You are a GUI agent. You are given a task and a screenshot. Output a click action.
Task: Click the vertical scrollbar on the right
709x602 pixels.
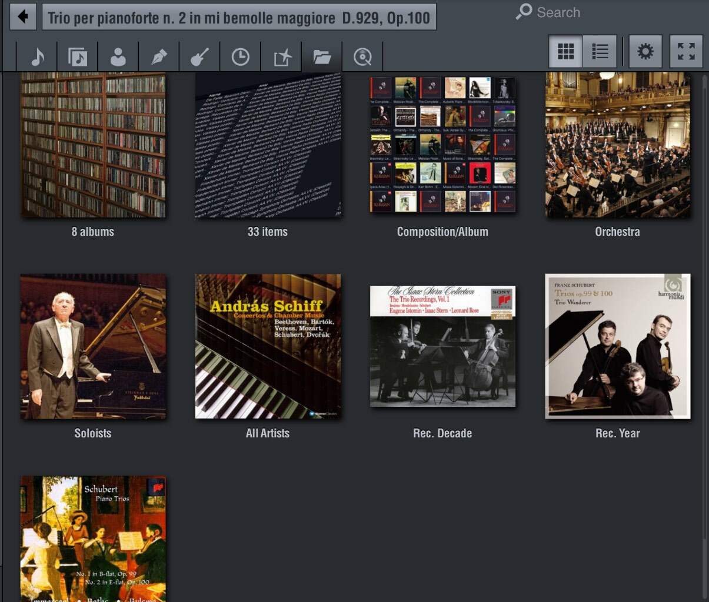tap(706, 306)
